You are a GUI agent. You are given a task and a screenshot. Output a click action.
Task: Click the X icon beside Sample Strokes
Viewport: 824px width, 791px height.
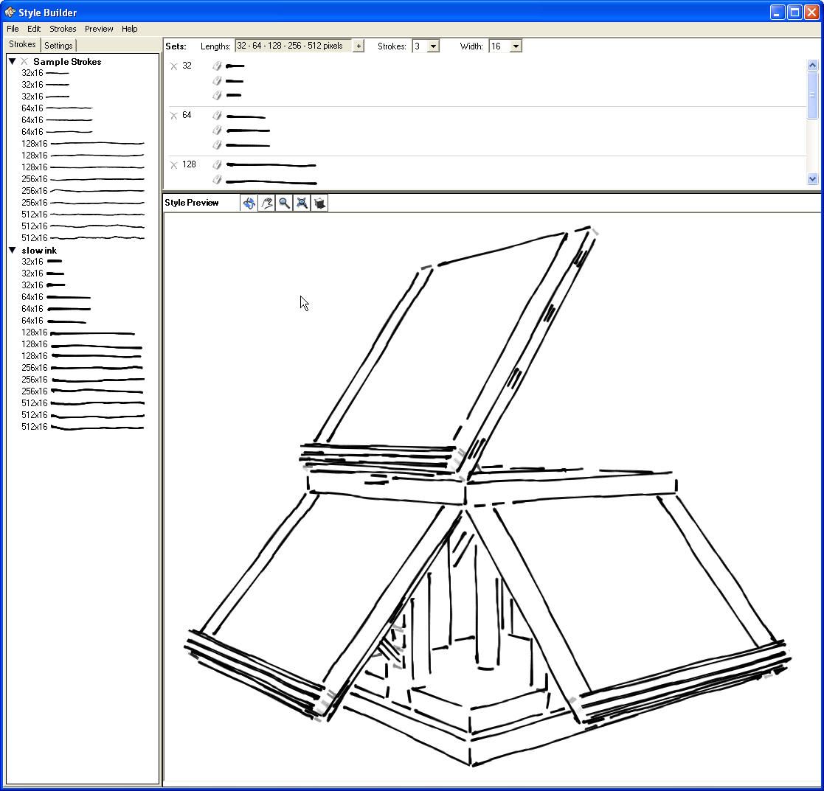click(24, 61)
